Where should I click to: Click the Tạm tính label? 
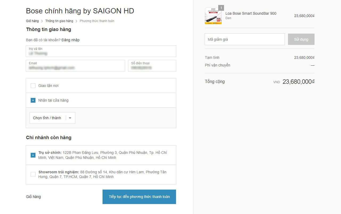pyautogui.click(x=212, y=58)
